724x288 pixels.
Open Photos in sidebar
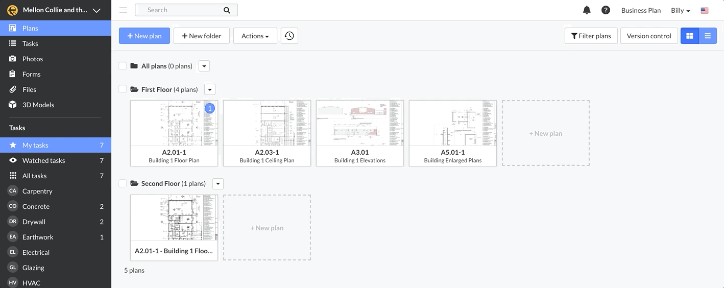(x=56, y=59)
